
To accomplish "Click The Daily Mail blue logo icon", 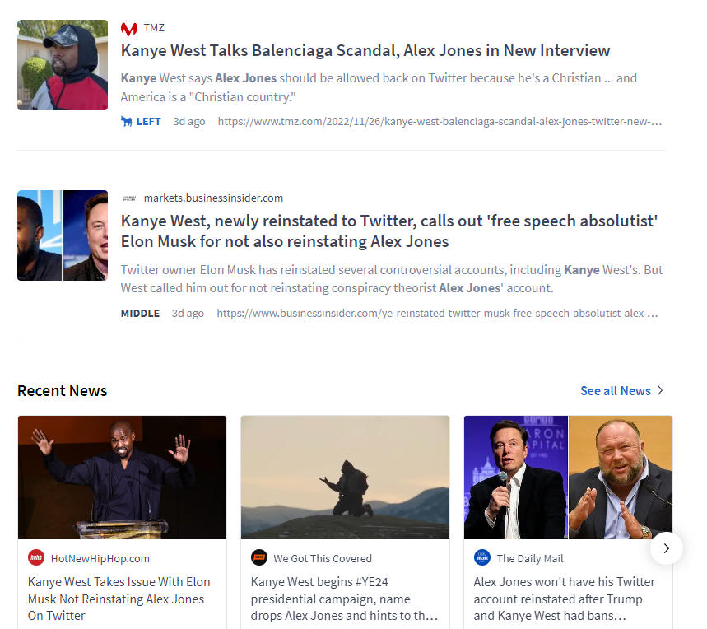I will point(482,557).
